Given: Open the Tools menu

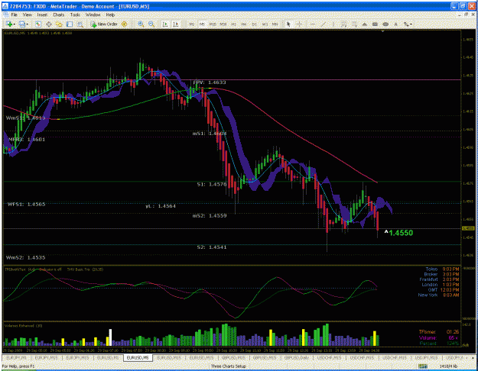Looking at the screenshot, I should [x=75, y=15].
